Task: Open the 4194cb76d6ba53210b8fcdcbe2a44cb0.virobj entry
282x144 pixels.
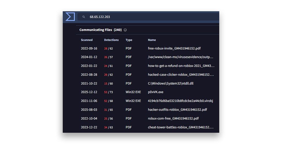Action: click(180, 101)
